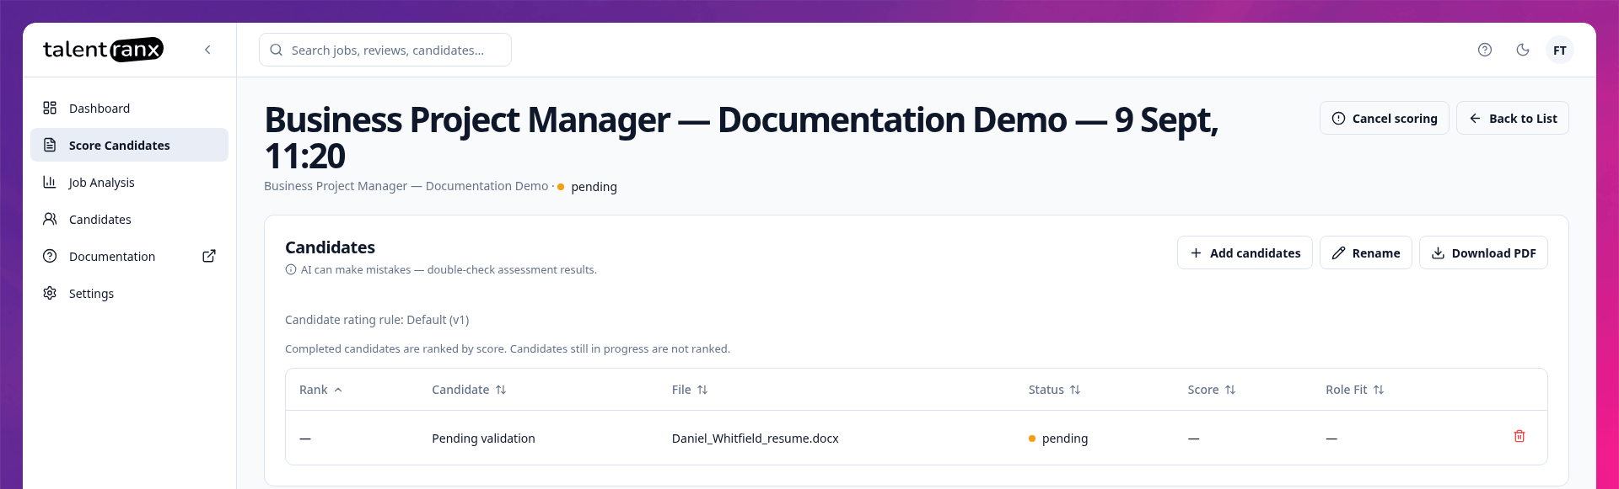Open help via question mark icon
The image size is (1619, 489).
point(1485,50)
